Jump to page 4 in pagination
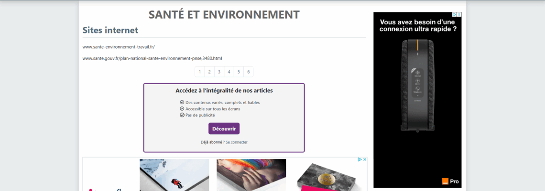 [229, 72]
